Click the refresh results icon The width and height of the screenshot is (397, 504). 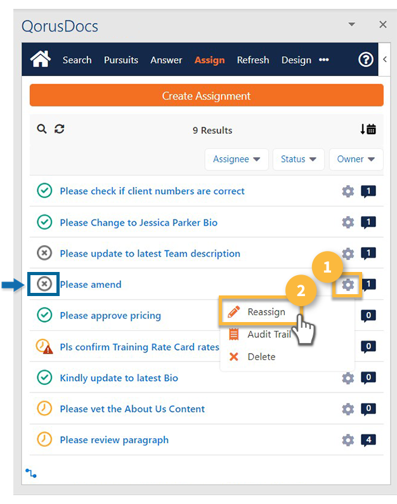point(60,129)
